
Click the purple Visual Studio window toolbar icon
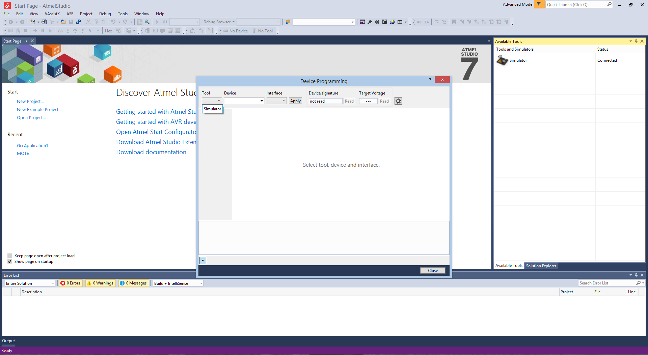coord(362,22)
